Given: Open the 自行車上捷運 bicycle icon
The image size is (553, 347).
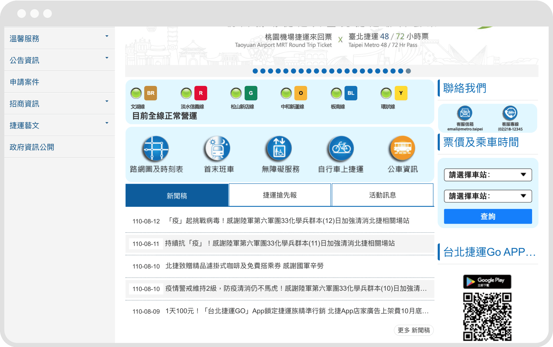Looking at the screenshot, I should pyautogui.click(x=341, y=148).
